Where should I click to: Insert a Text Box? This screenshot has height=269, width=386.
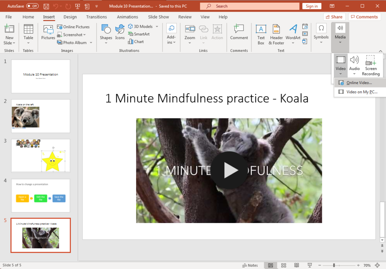click(261, 34)
